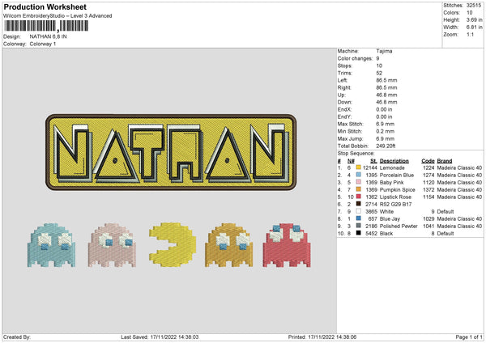The width and height of the screenshot is (486, 343).
Task: Click the 'Total Bobbin' value 249.20ft
Action: click(386, 146)
